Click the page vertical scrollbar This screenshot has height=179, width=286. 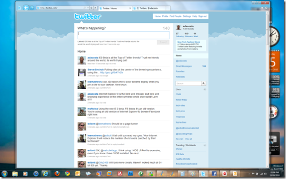point(267,89)
